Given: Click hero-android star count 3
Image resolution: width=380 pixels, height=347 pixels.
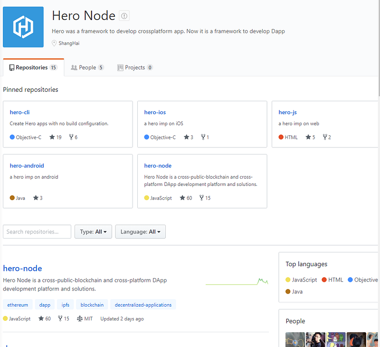Looking at the screenshot, I should point(38,198).
